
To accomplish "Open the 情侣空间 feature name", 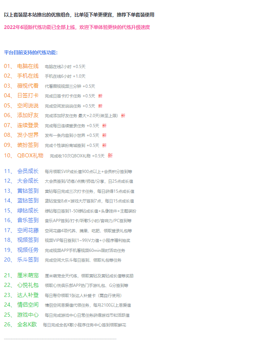I will (x=28, y=305).
